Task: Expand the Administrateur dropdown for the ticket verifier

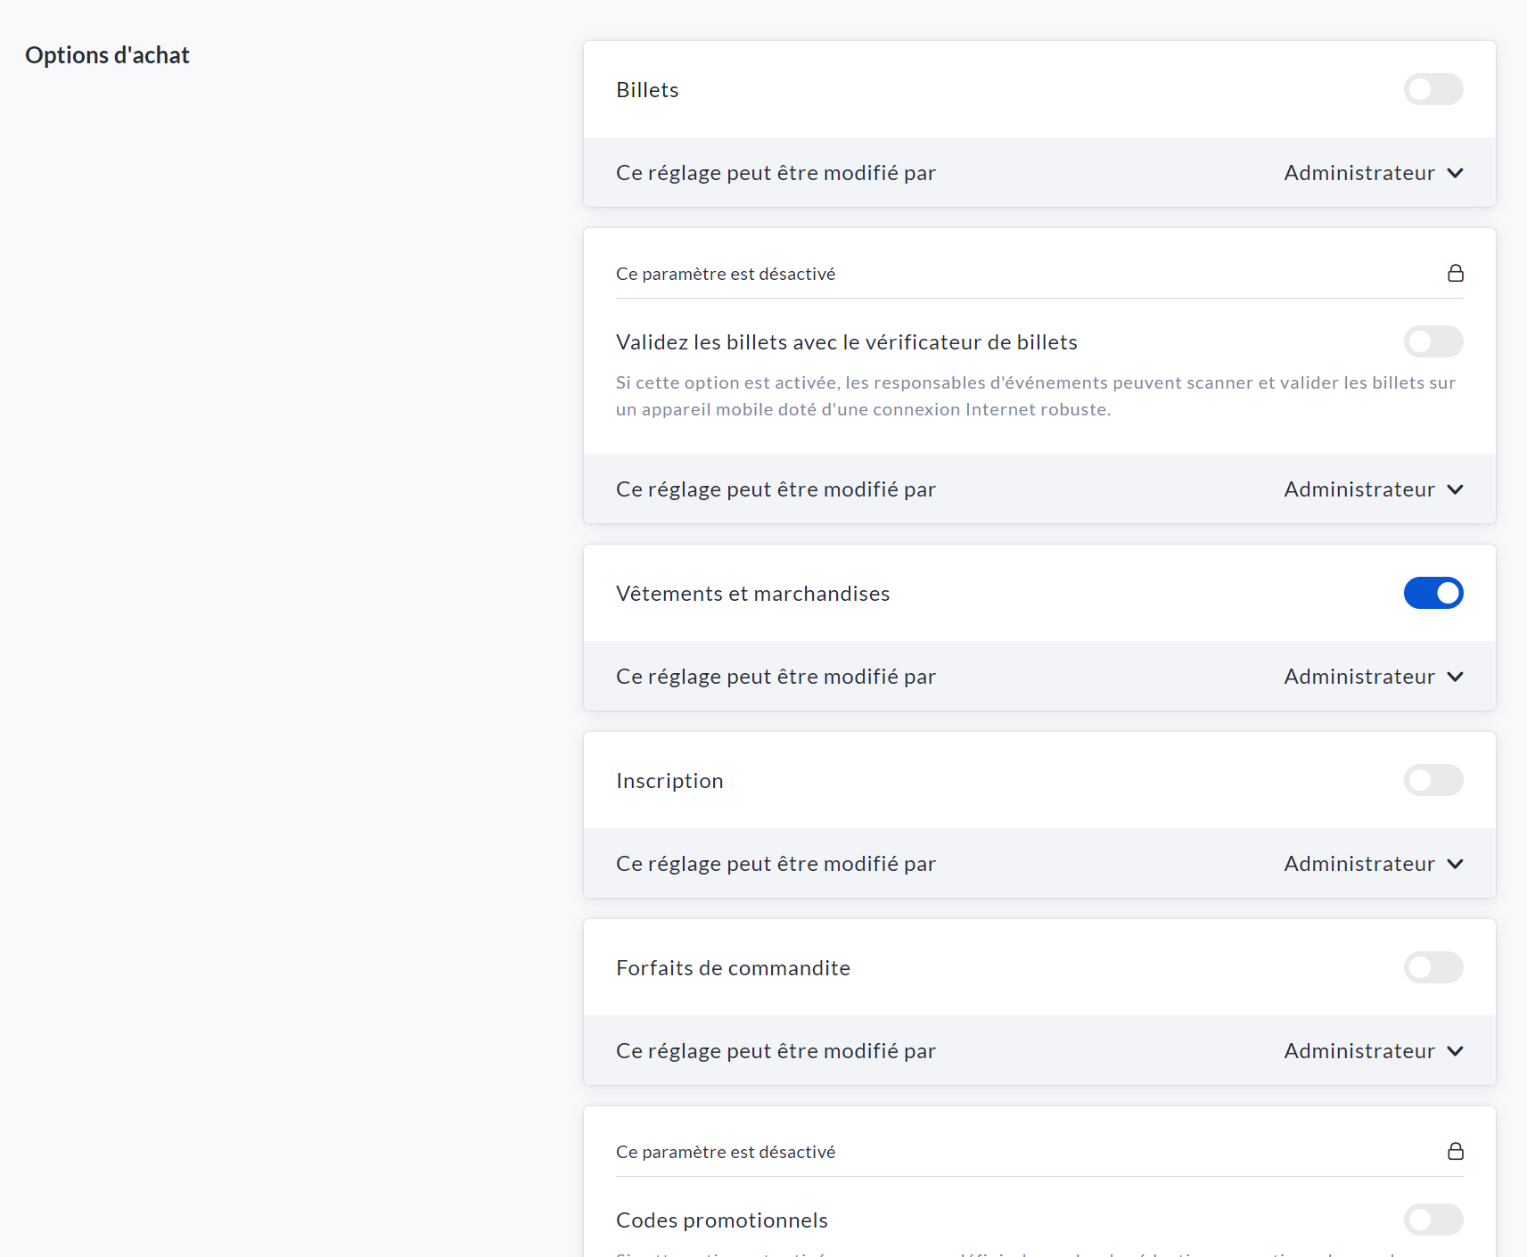Action: [x=1373, y=489]
